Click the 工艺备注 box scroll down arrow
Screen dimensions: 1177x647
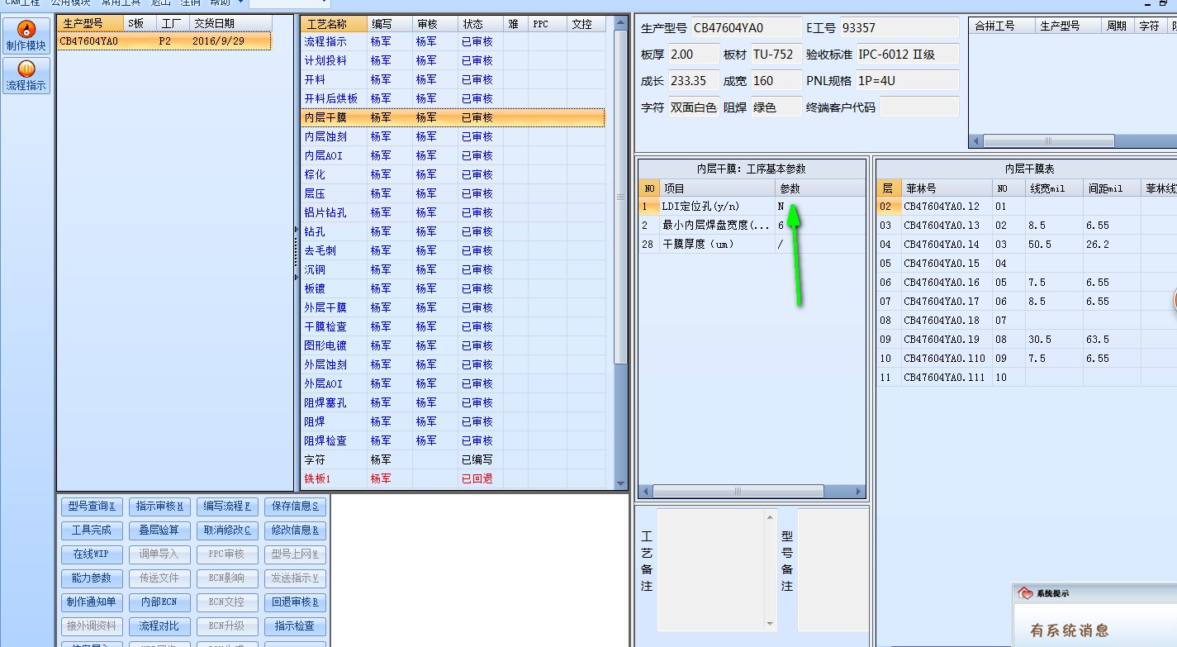point(771,624)
